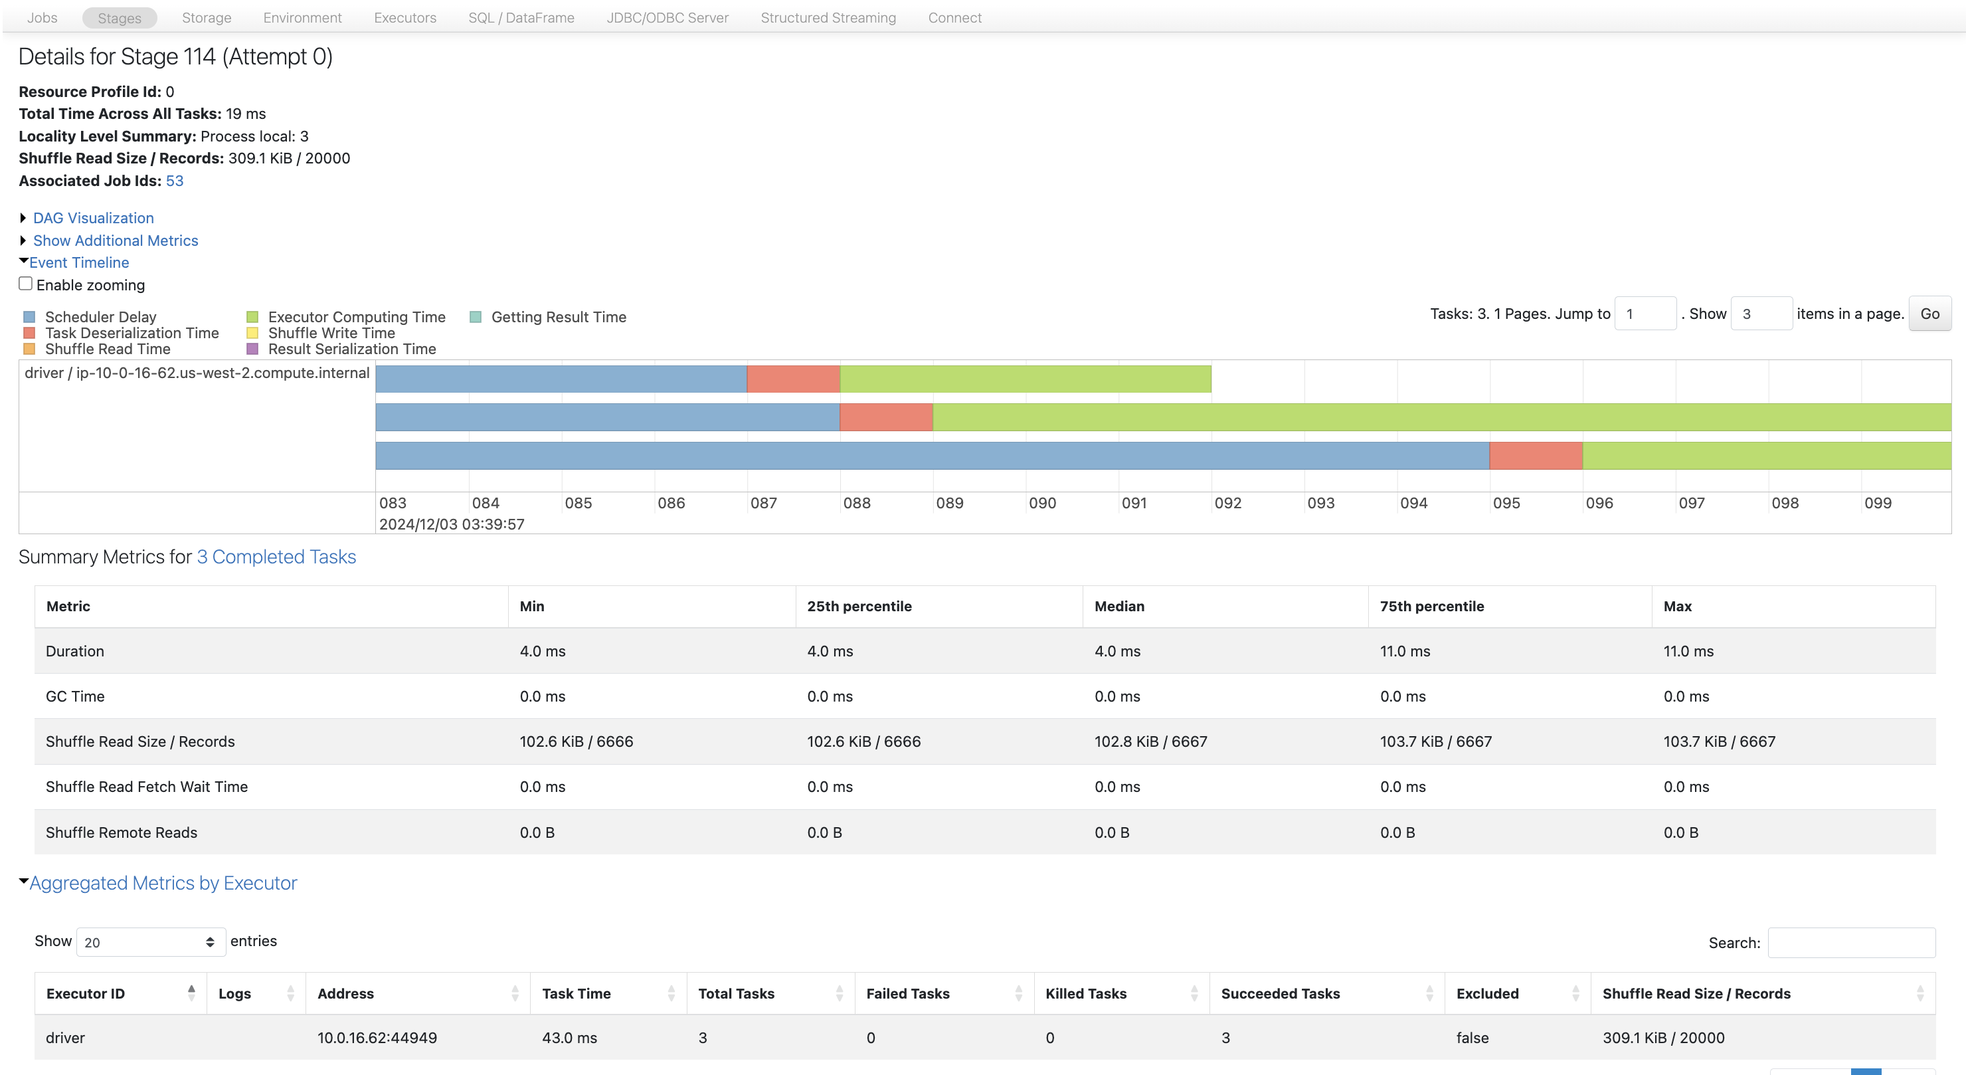Click sort arrows on Logs column
The width and height of the screenshot is (1966, 1075).
(x=290, y=993)
